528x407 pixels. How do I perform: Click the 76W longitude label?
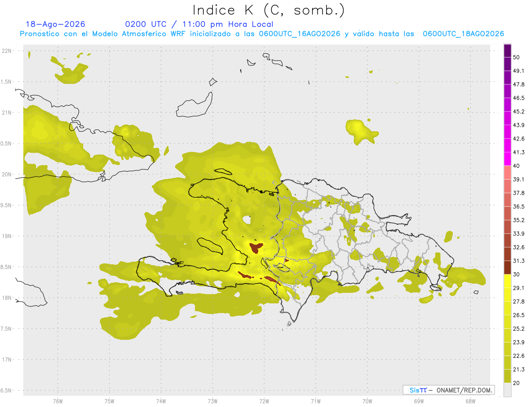point(58,401)
